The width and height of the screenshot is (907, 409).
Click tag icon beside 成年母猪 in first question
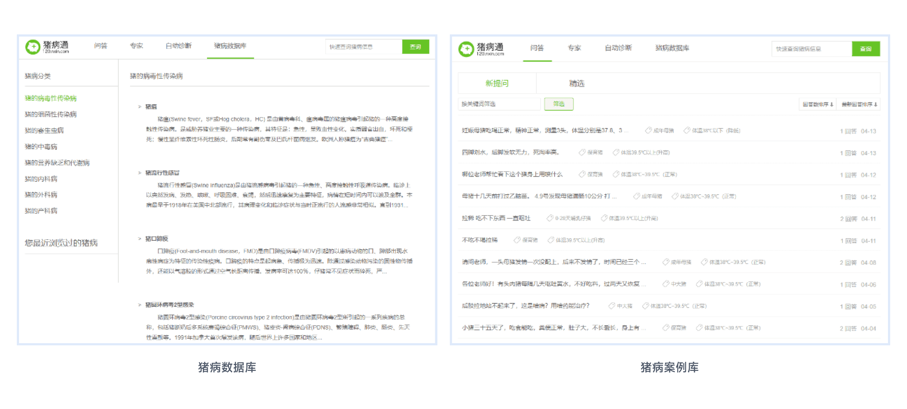[x=648, y=130]
